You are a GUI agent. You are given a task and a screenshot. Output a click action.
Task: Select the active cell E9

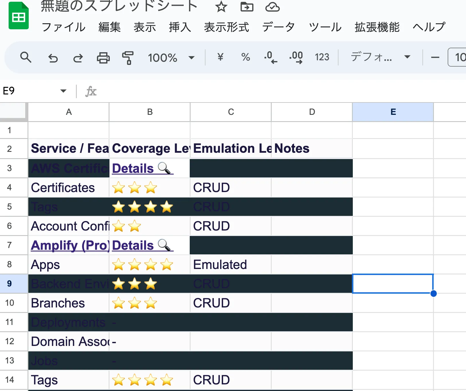[393, 284]
